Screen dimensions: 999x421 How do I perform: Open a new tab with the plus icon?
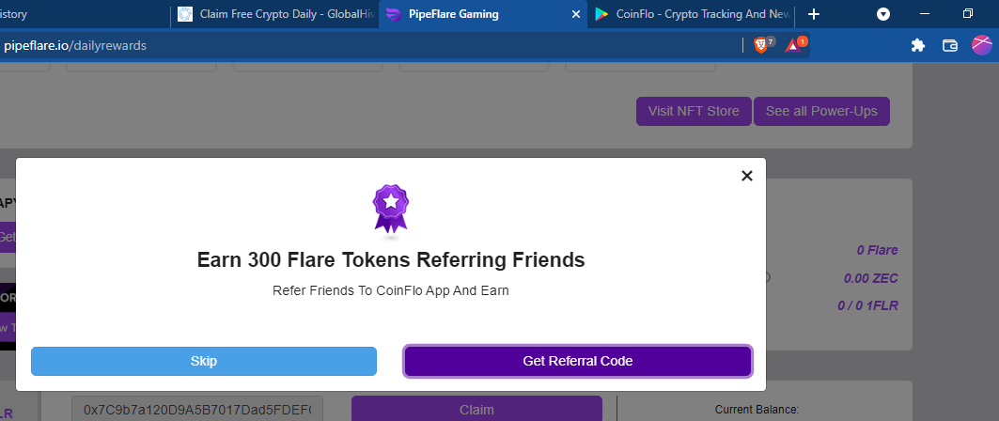[814, 14]
